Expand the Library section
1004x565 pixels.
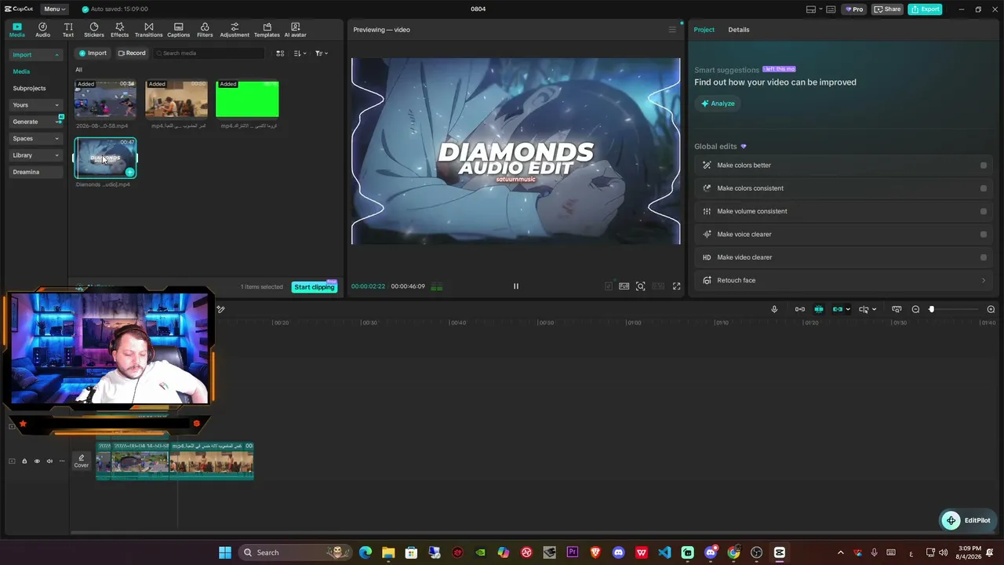tap(56, 155)
